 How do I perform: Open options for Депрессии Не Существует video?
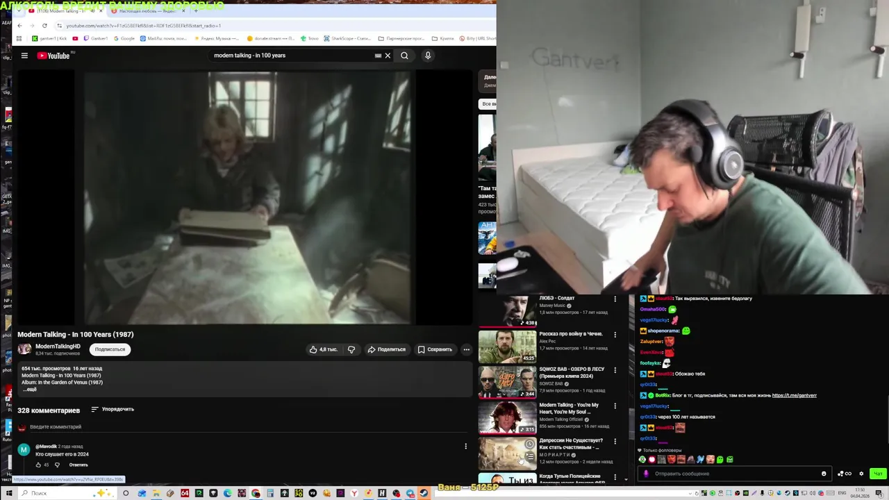click(x=615, y=441)
